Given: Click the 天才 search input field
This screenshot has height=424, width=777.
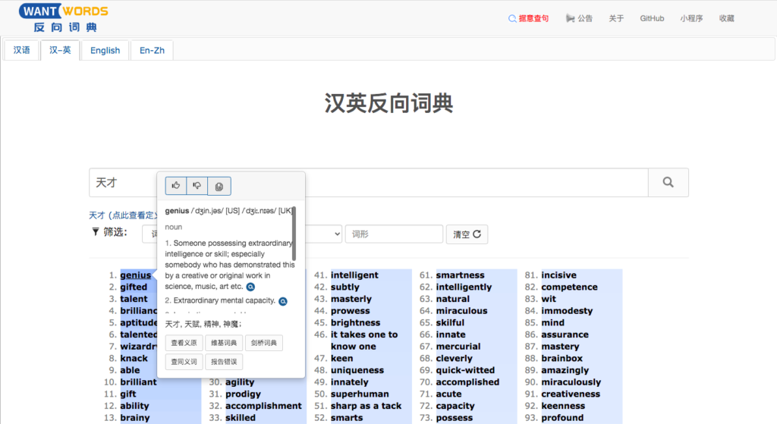Looking at the screenshot, I should pos(369,182).
